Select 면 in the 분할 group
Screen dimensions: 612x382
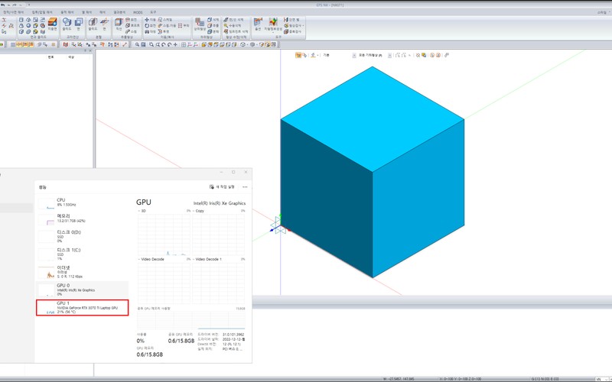point(104,24)
